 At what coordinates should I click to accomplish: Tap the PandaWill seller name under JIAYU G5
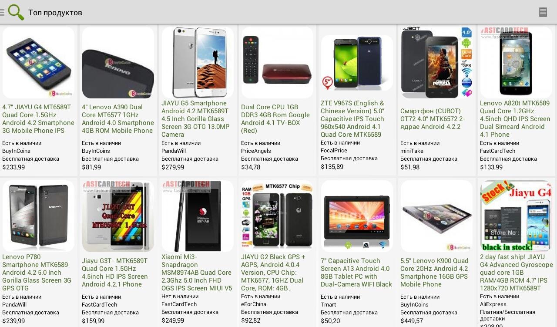174,151
